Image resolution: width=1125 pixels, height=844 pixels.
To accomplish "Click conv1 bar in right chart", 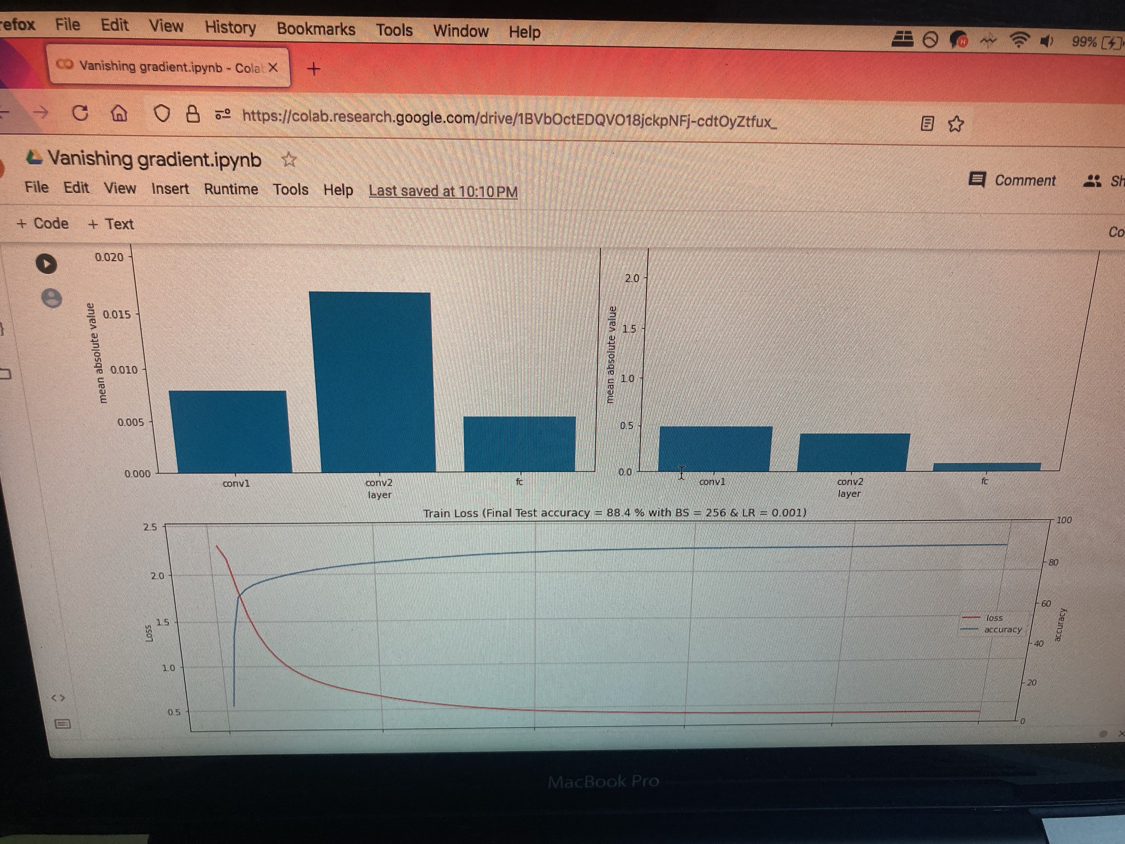I will click(715, 449).
